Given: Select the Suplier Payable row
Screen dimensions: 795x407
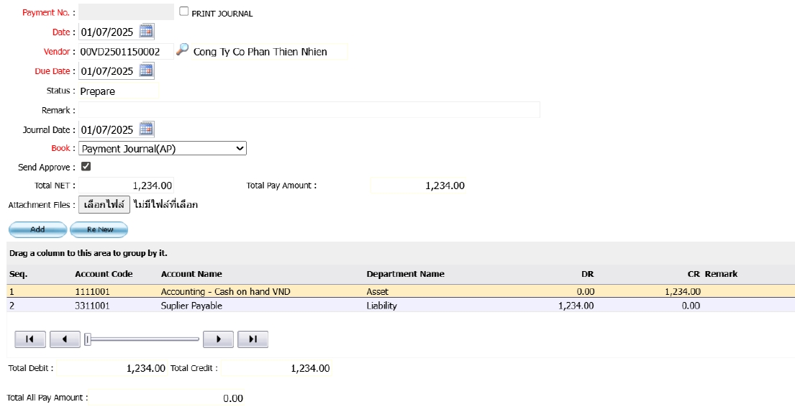Looking at the screenshot, I should pyautogui.click(x=191, y=306).
